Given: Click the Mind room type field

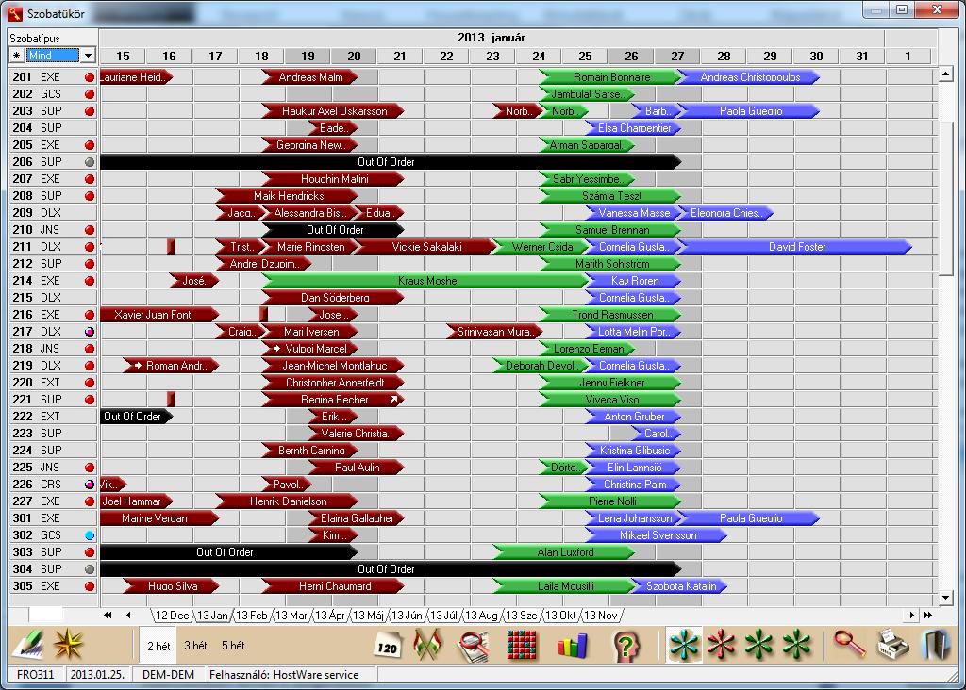Looking at the screenshot, I should (53, 56).
